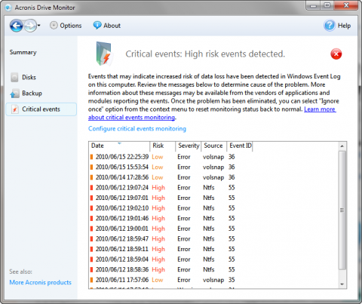Go to the Summary section
This screenshot has width=362, height=304.
pyautogui.click(x=23, y=52)
